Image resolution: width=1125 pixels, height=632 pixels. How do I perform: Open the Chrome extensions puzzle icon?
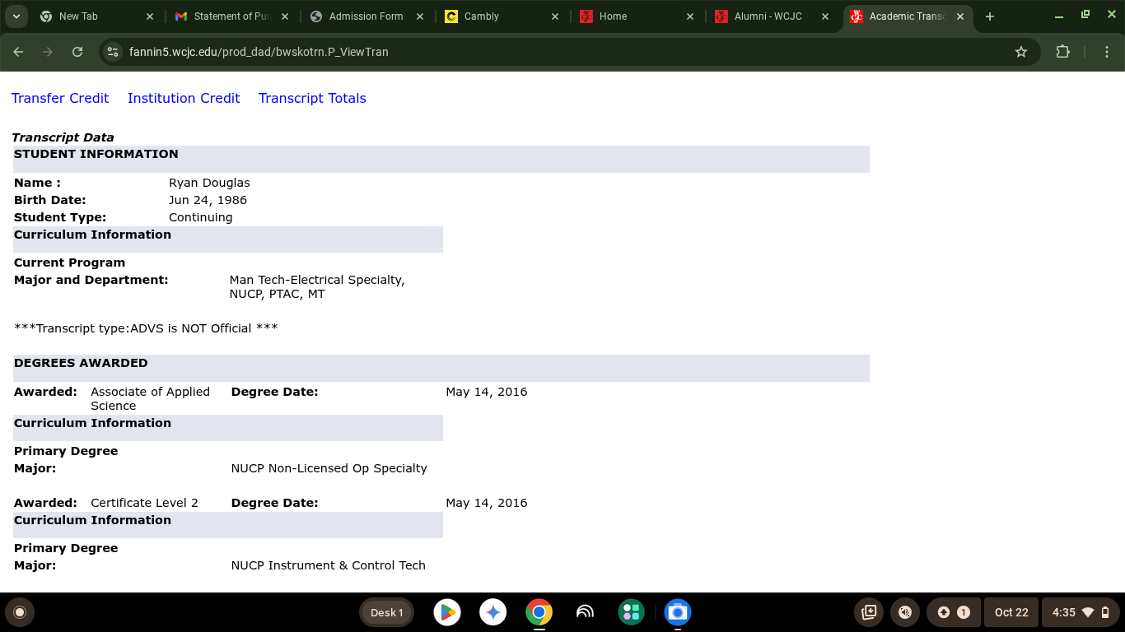pyautogui.click(x=1062, y=52)
